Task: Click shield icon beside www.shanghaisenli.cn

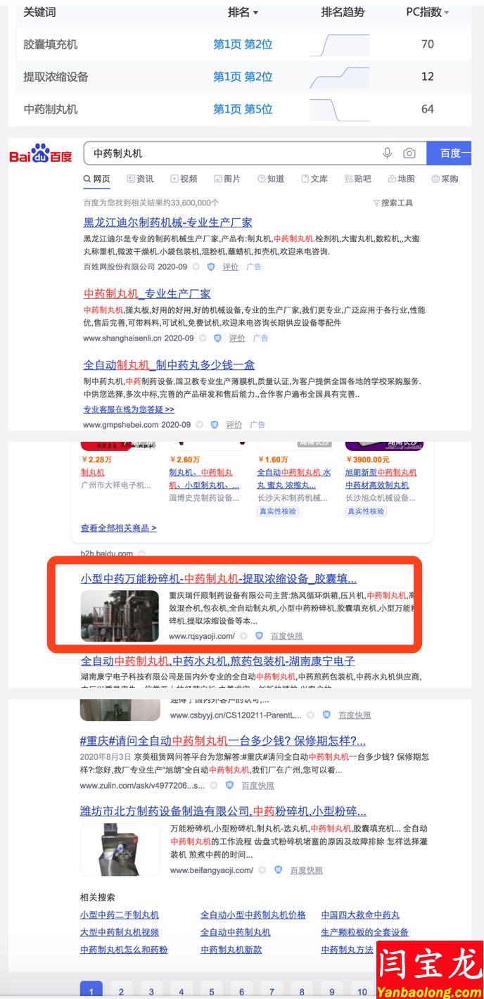Action: (x=217, y=338)
